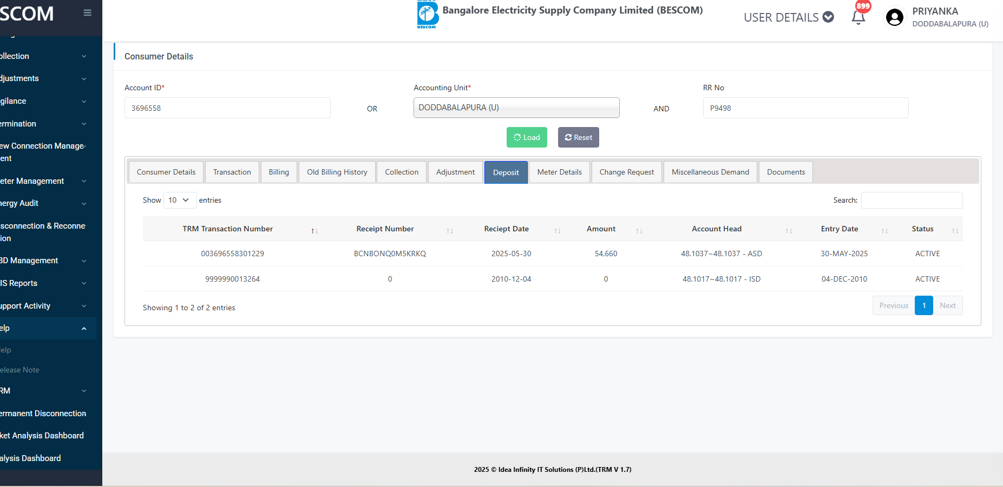Click the BESCOM logo in header
Screen dimensions: 1003x487
428,15
